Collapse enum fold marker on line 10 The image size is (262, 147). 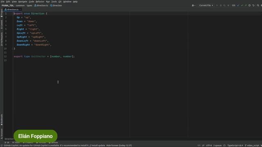(13, 49)
